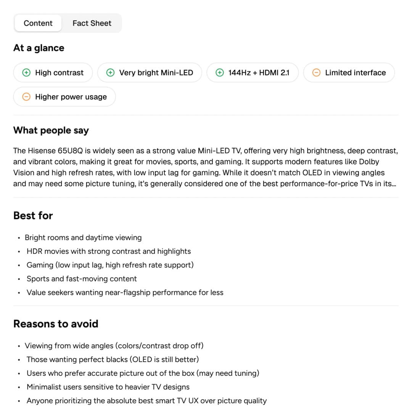Select the minus icon beside Higher power usage
This screenshot has width=412, height=412.
(x=26, y=97)
